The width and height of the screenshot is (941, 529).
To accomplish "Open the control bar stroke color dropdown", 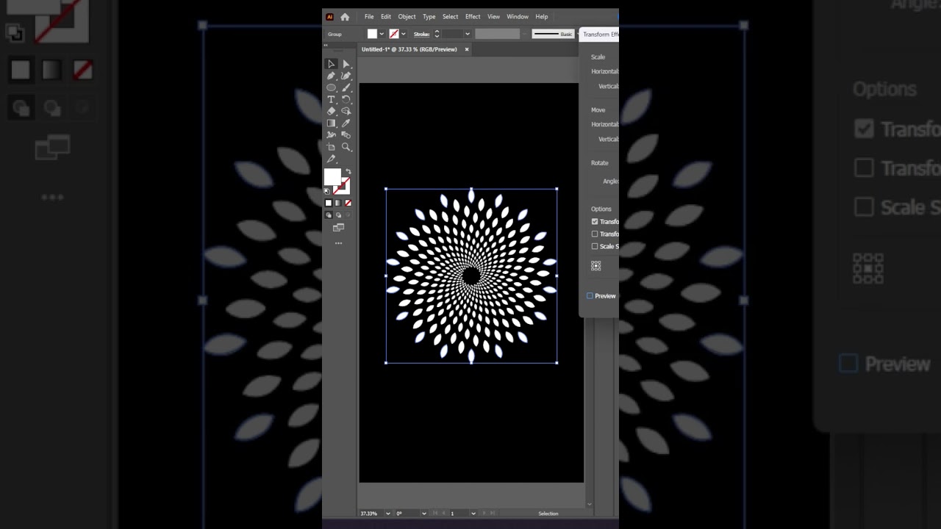I will (x=403, y=34).
